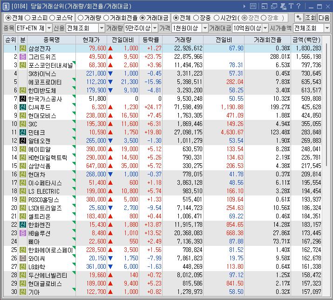Click the purple 증 badge in 그리드위즈 row
The width and height of the screenshot is (333, 300).
point(23,56)
